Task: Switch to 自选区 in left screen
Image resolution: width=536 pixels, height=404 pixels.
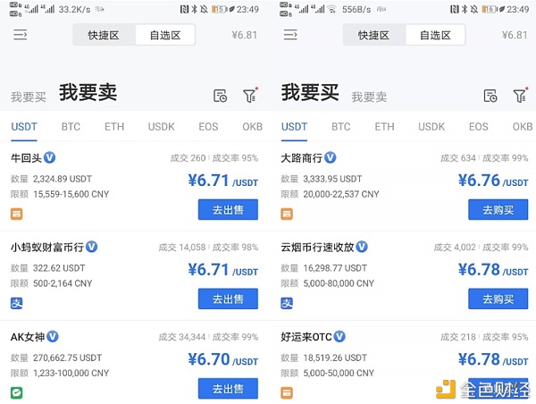Action: tap(165, 35)
